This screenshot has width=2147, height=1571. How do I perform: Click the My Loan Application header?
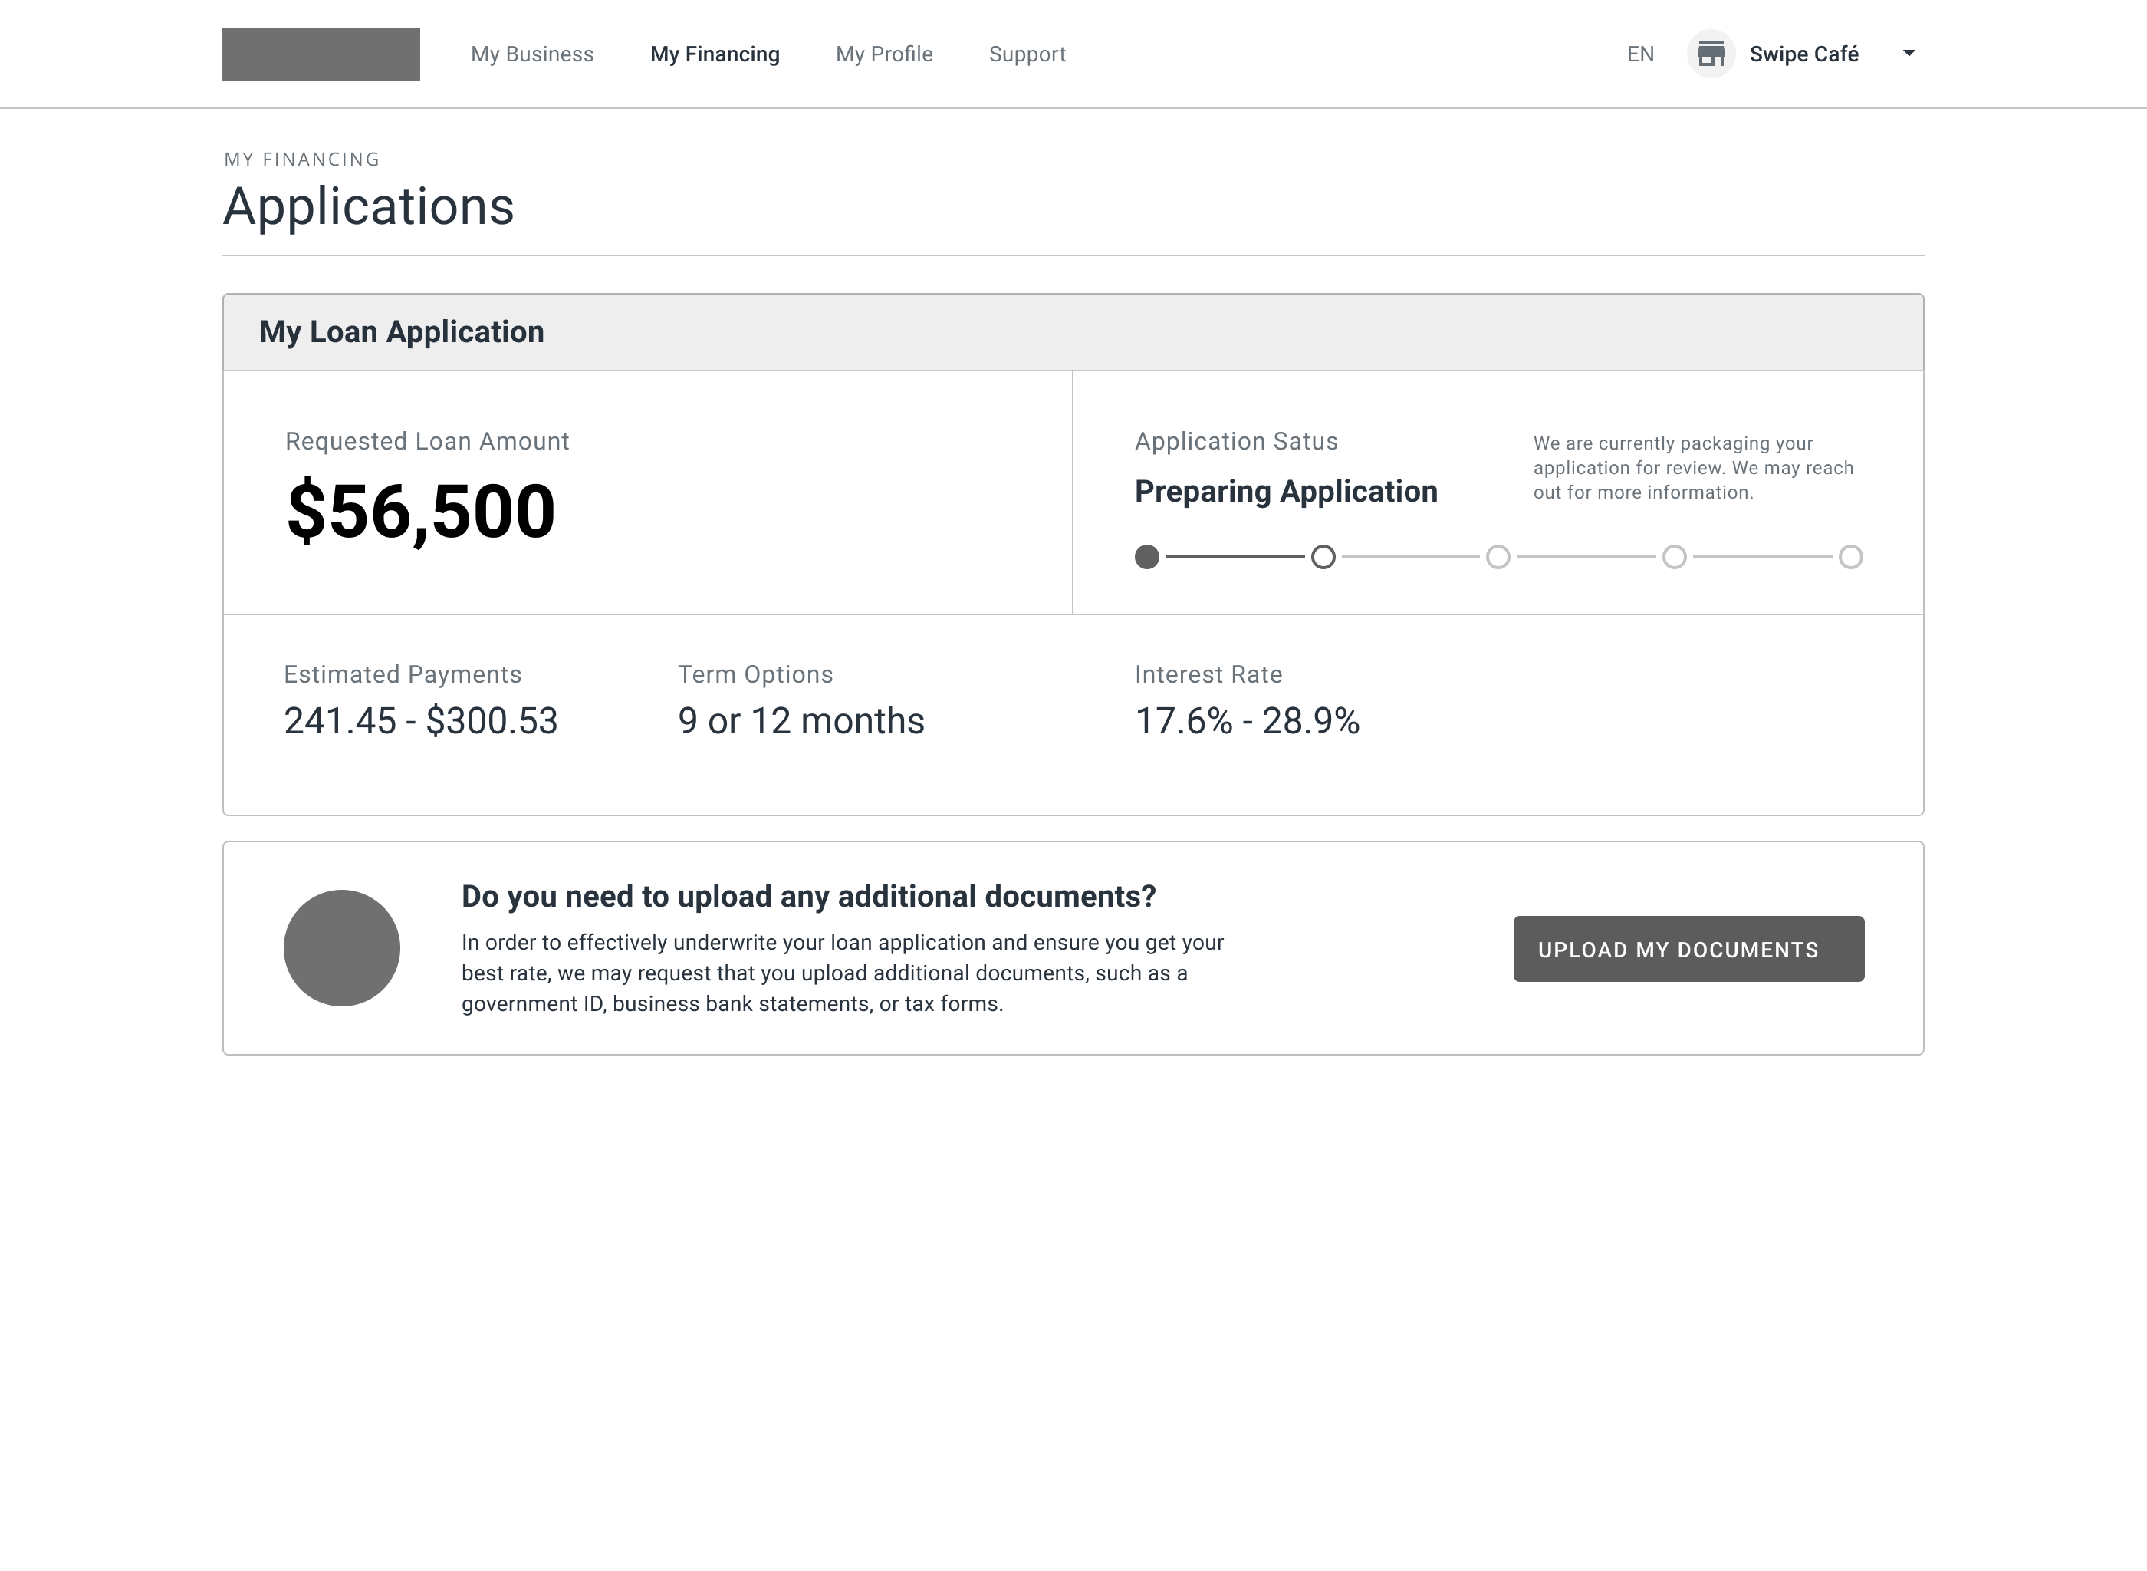coord(401,332)
